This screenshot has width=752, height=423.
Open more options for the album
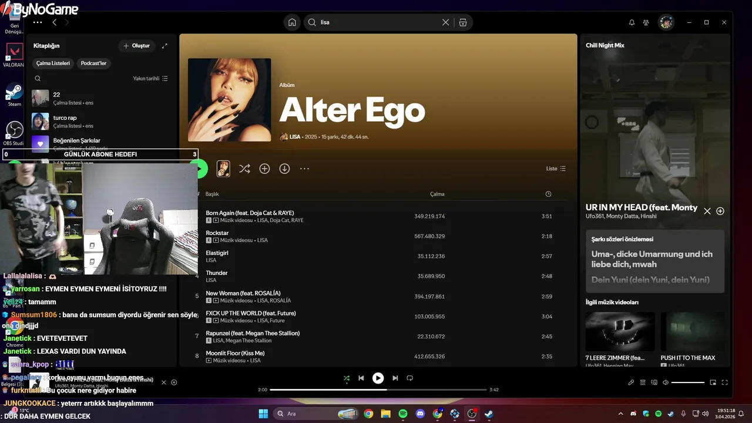pos(304,169)
